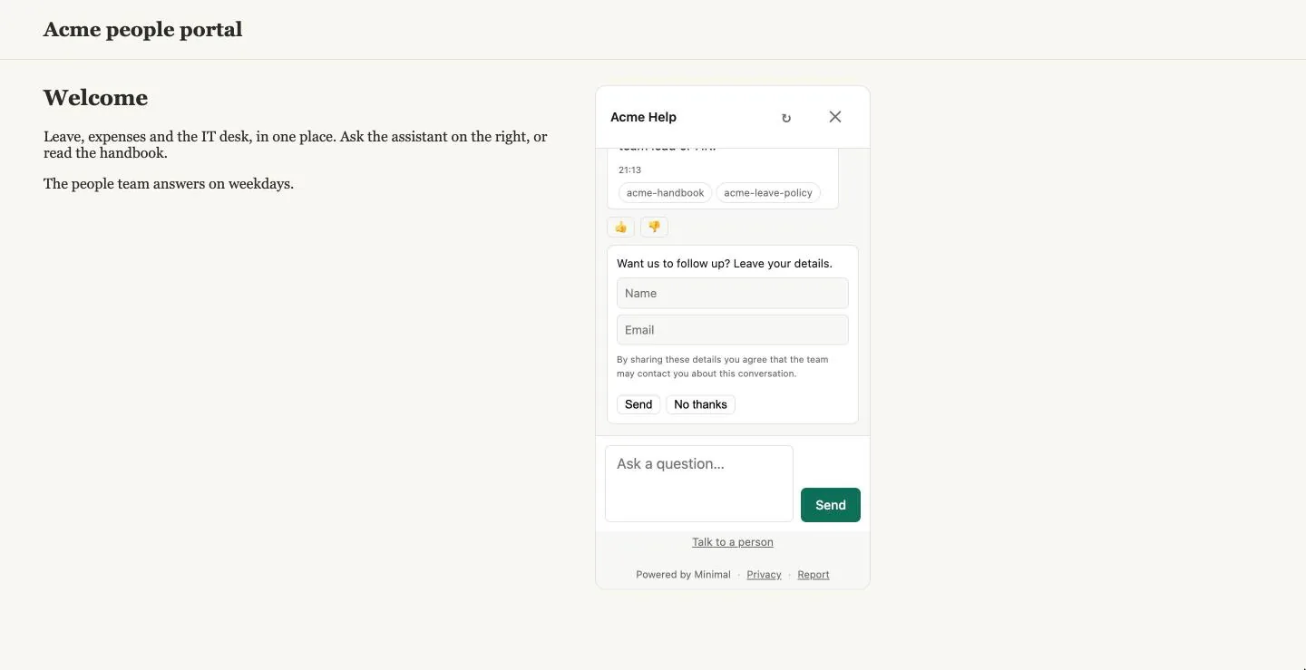The width and height of the screenshot is (1306, 670).
Task: Close the Acme Help chat widget
Action: (x=835, y=117)
